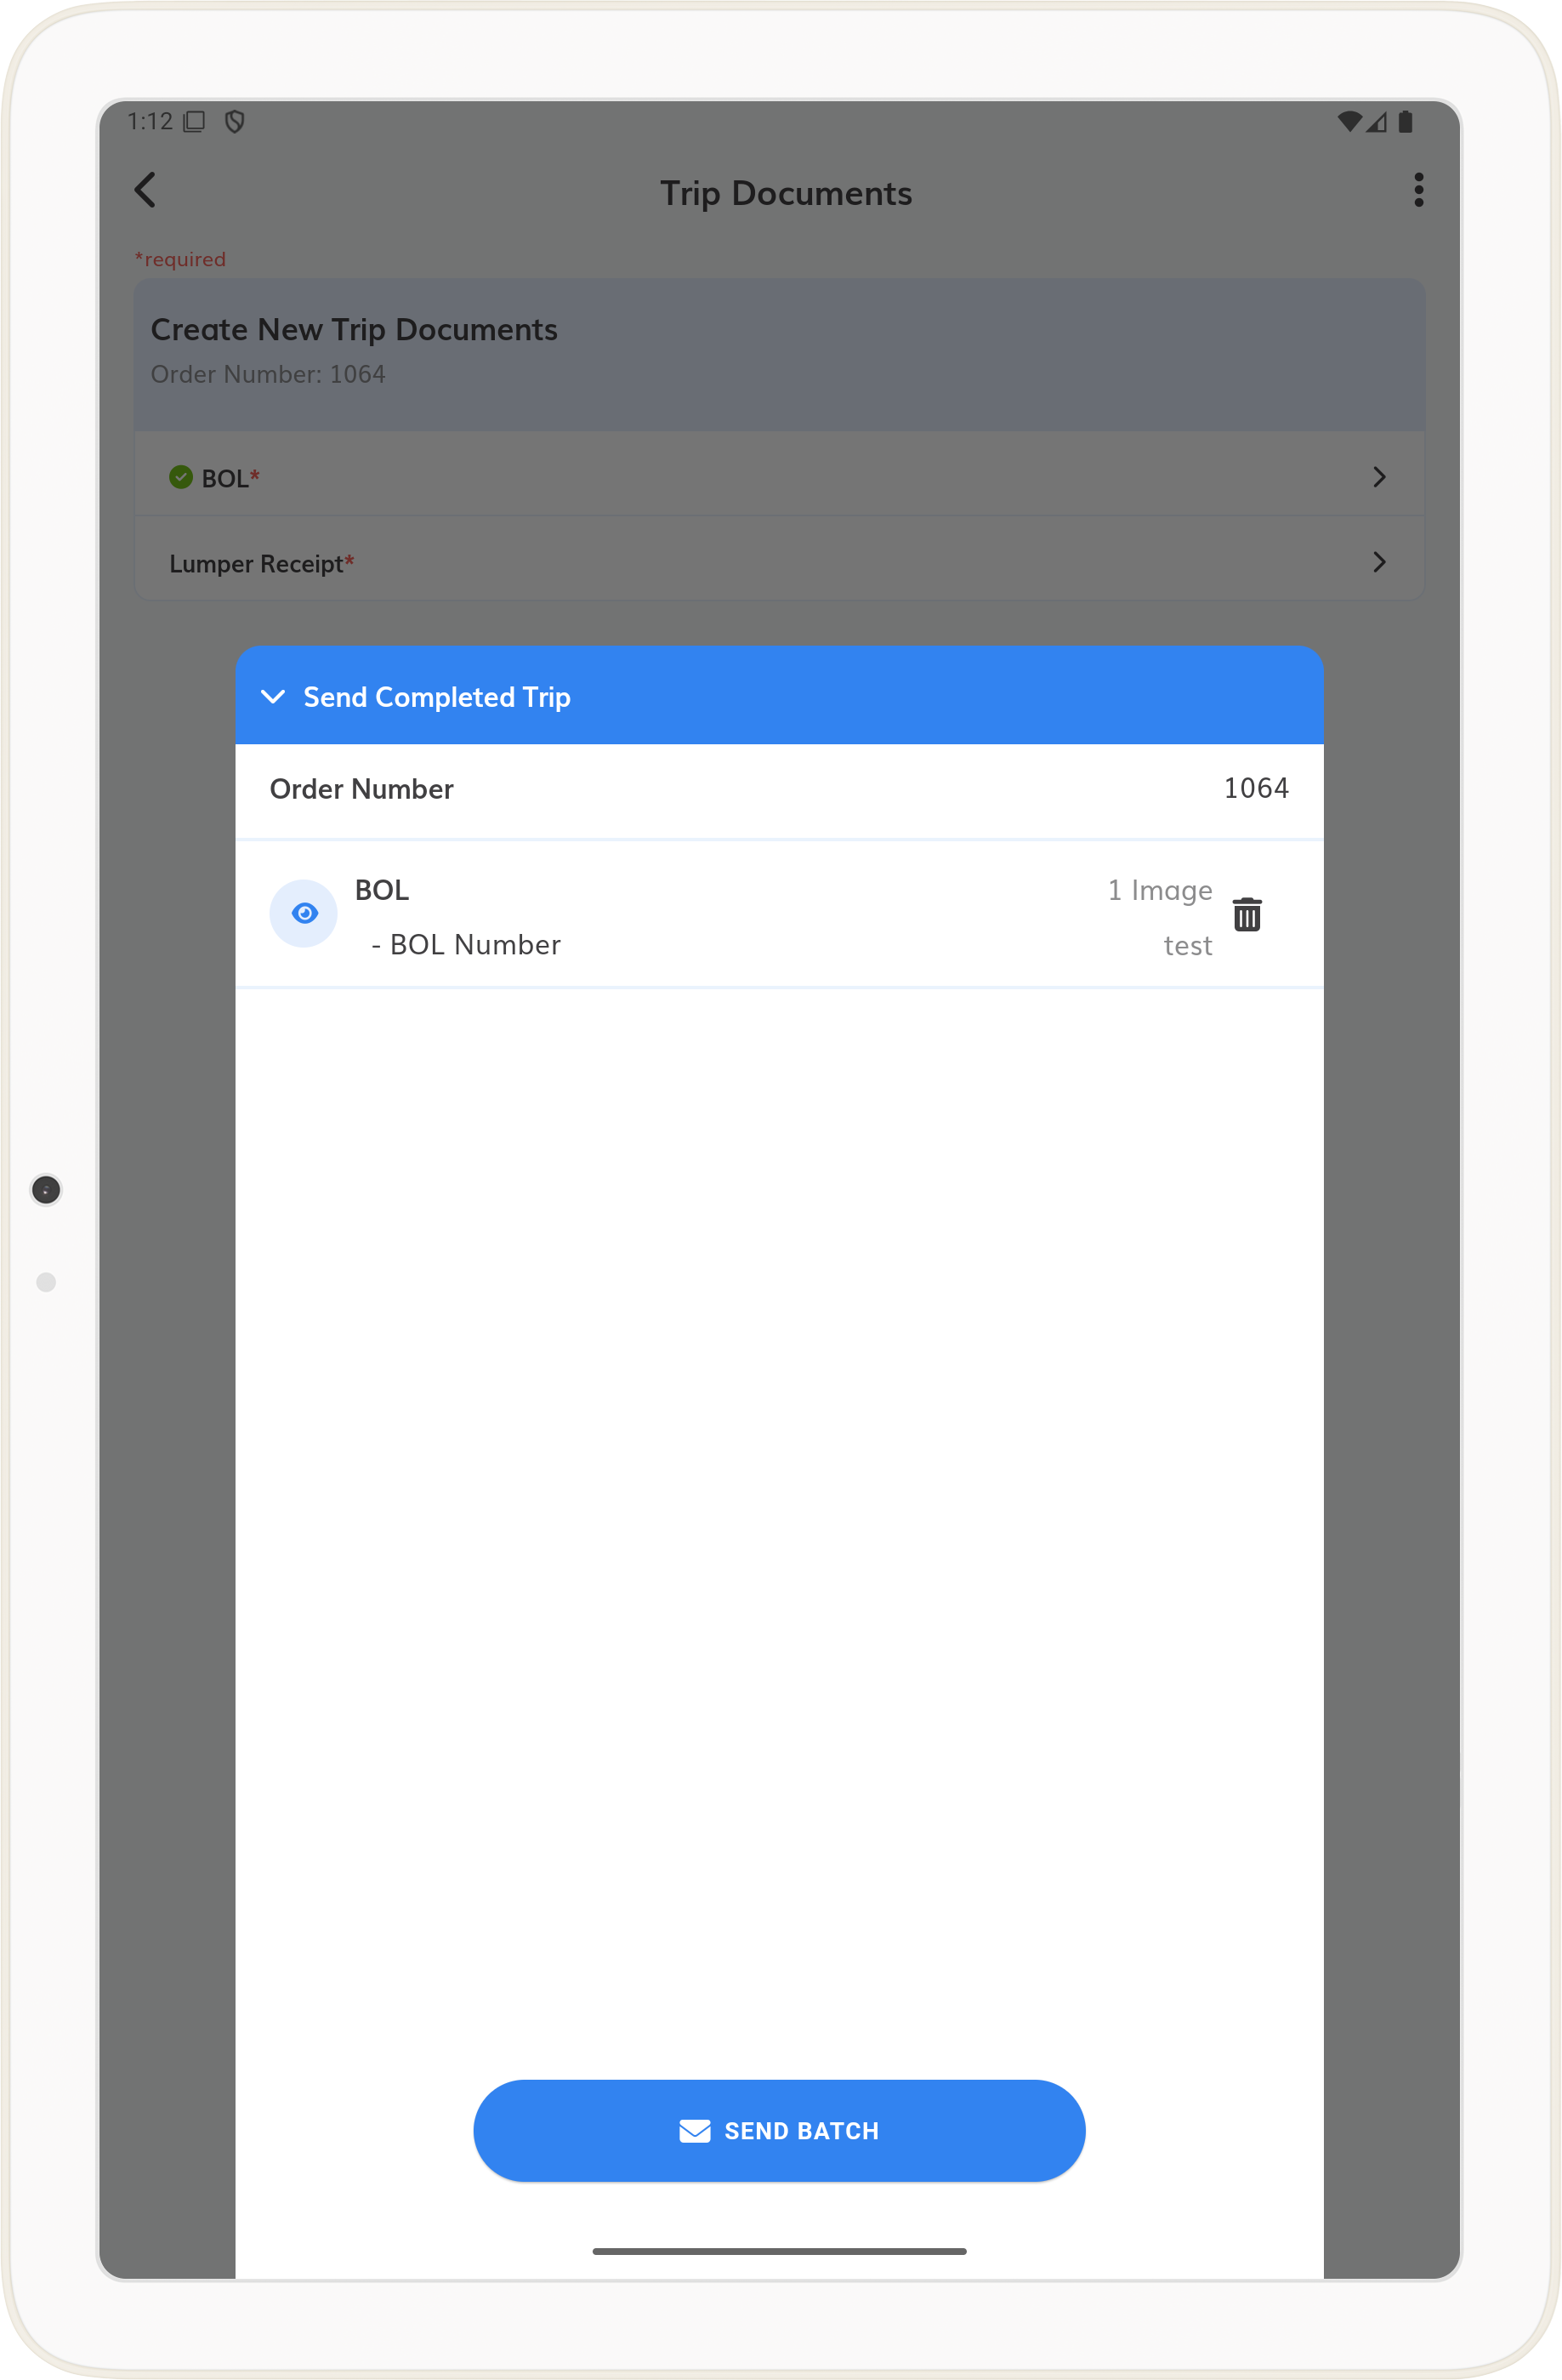Tap the battery status icon
The image size is (1562, 2380).
1404,122
